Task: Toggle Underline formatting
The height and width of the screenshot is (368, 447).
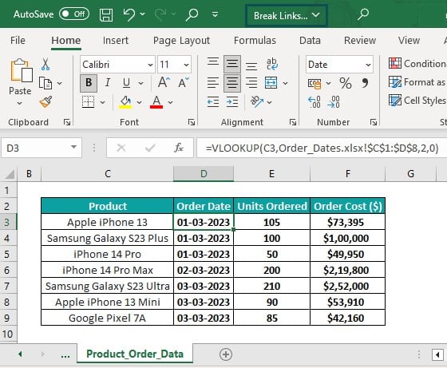Action: (x=126, y=83)
